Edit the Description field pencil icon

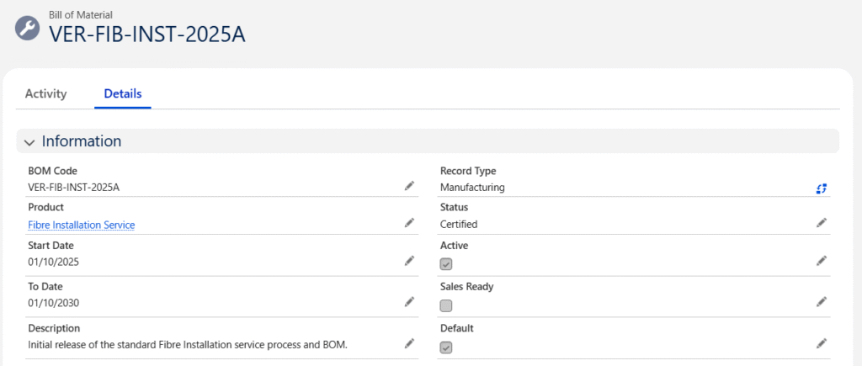click(409, 342)
